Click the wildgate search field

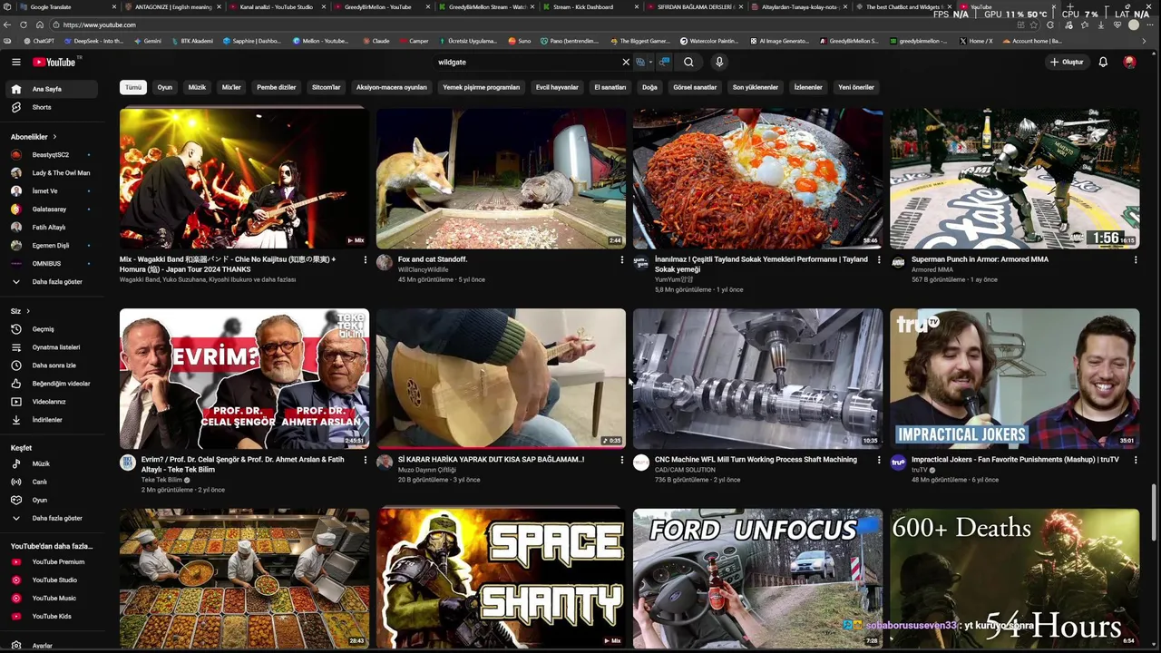tap(526, 62)
